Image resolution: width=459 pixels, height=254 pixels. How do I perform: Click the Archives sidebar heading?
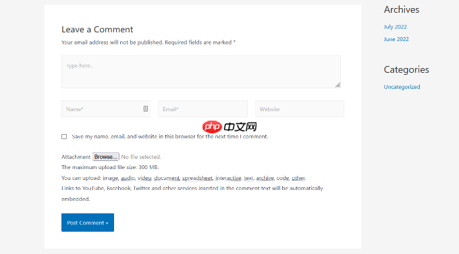click(402, 9)
